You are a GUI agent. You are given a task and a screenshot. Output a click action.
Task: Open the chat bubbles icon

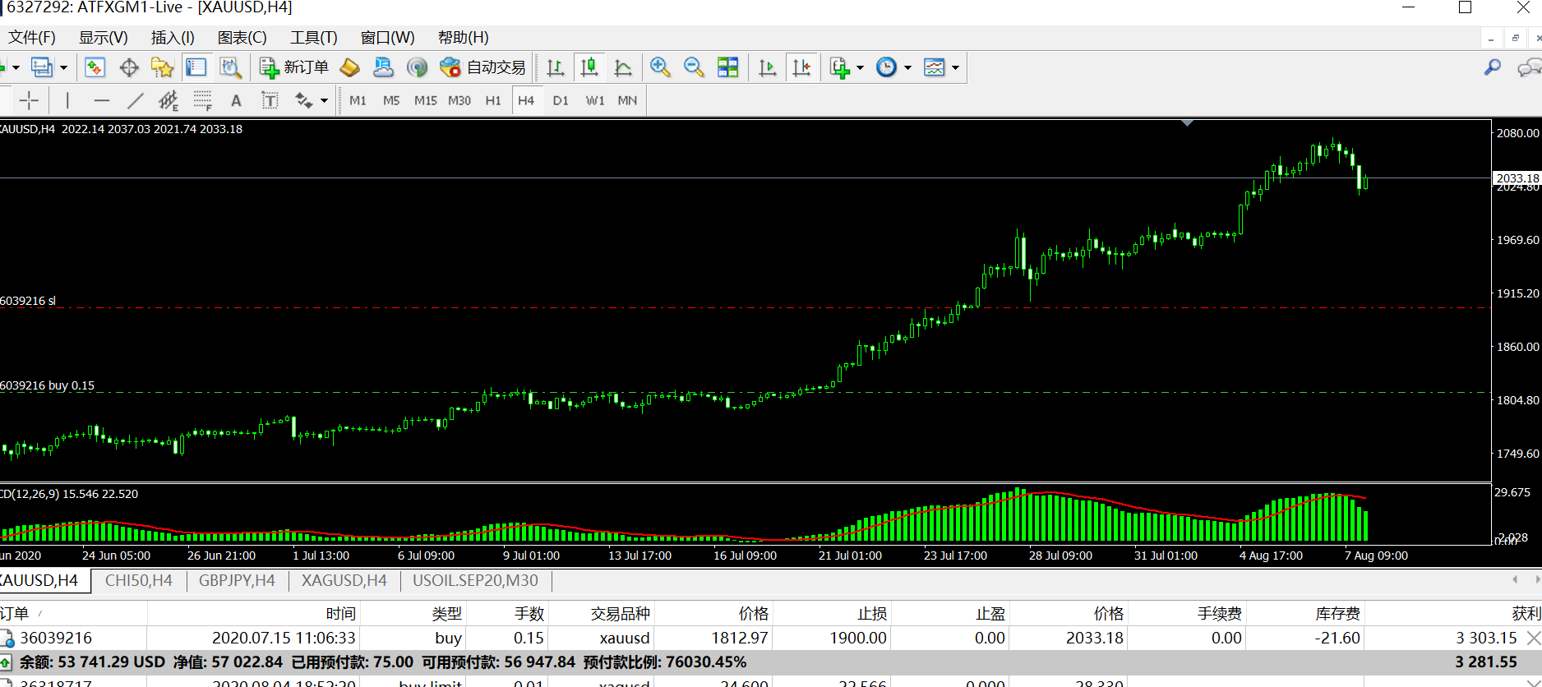[1529, 67]
